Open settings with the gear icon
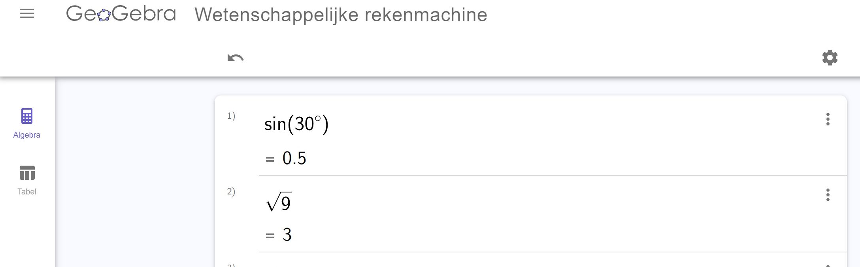Screen dimensions: 860x267 [830, 58]
